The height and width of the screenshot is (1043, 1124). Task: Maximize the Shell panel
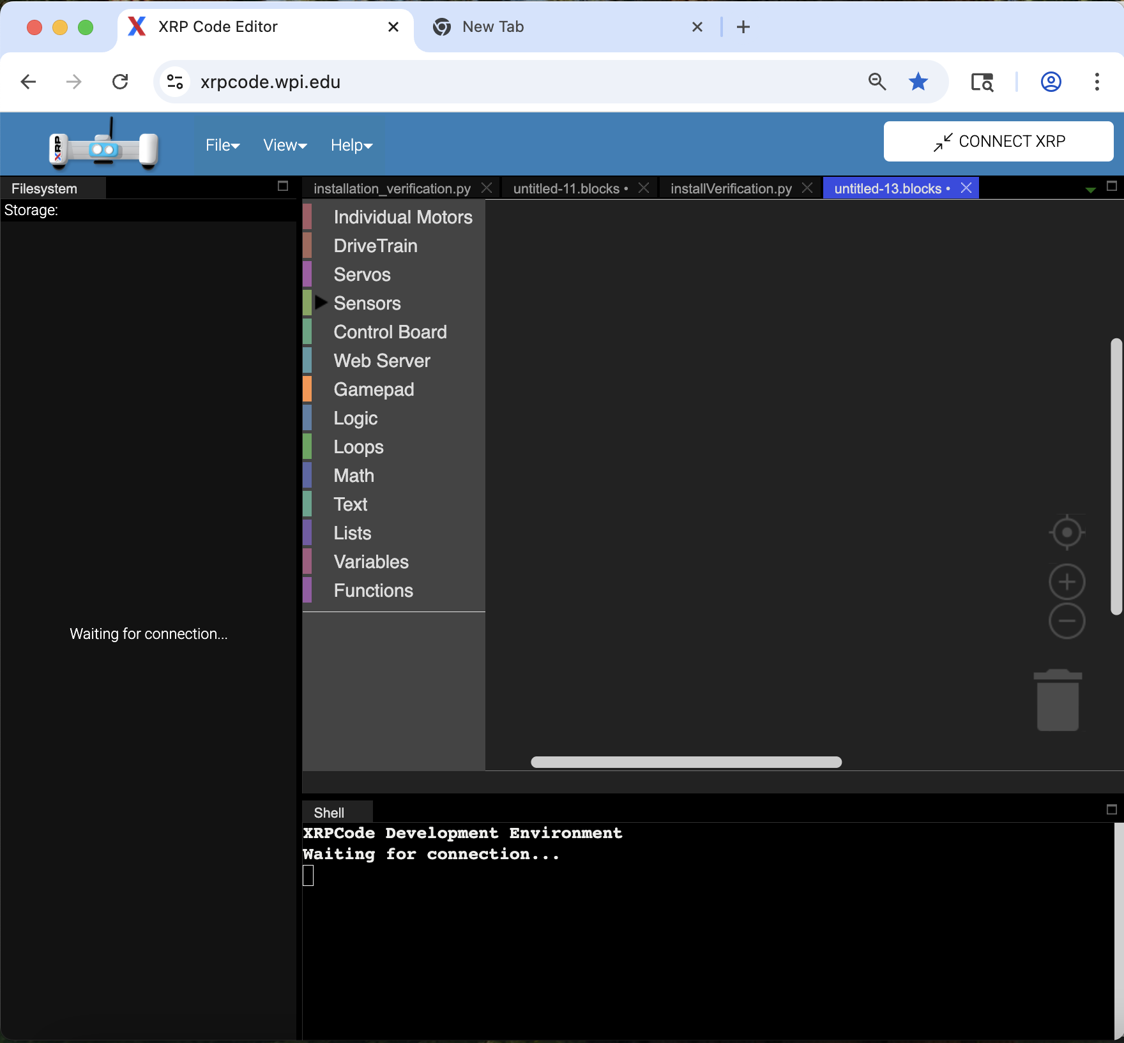coord(1112,809)
